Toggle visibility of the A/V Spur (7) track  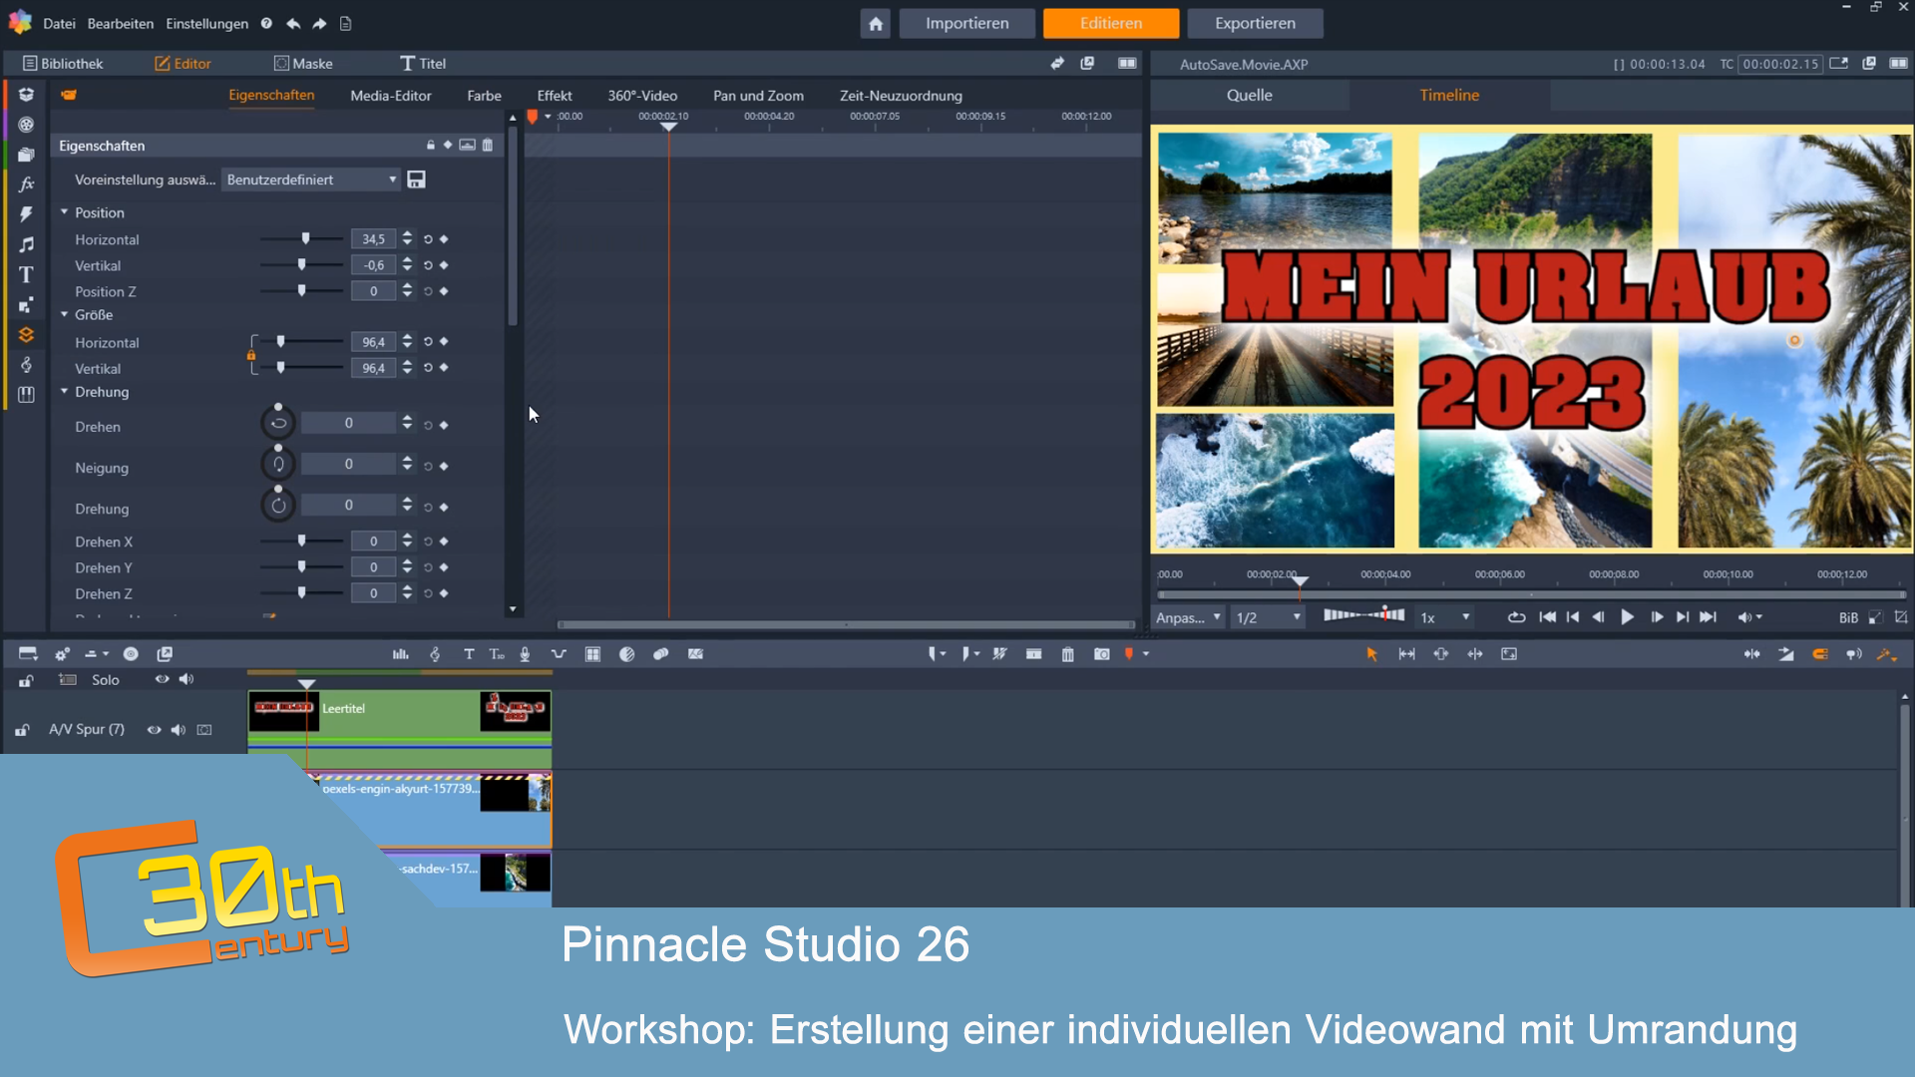154,730
